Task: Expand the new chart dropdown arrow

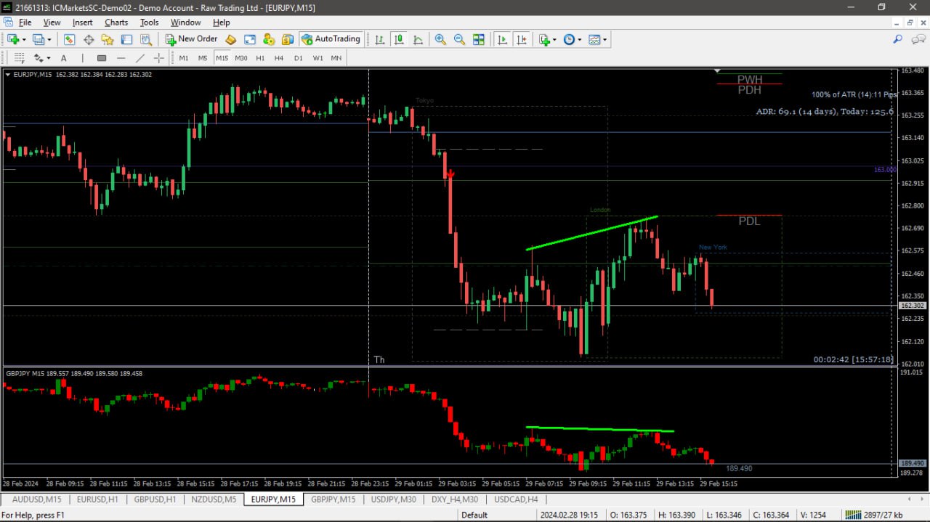Action: click(x=24, y=39)
